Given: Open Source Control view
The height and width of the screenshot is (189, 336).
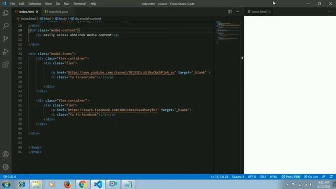Looking at the screenshot, I should tap(6, 39).
